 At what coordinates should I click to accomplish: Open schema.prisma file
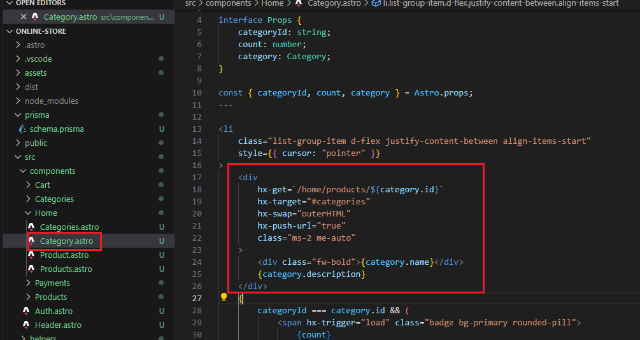pos(57,129)
